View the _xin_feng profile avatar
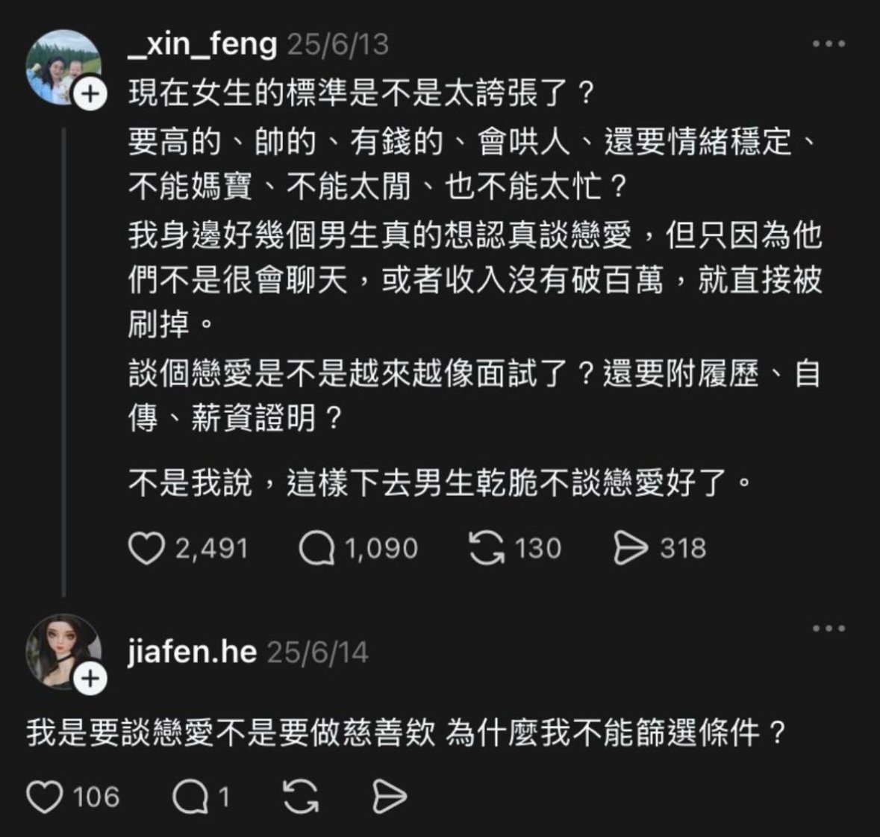This screenshot has height=837, width=880. (x=61, y=67)
